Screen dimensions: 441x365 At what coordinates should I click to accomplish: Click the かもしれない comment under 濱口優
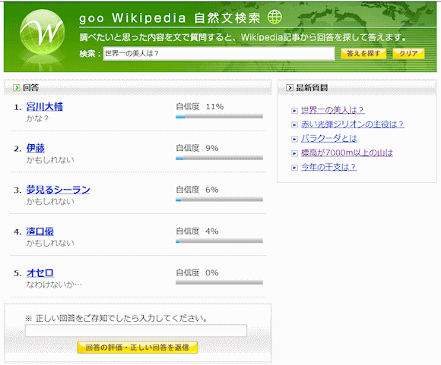coord(50,243)
